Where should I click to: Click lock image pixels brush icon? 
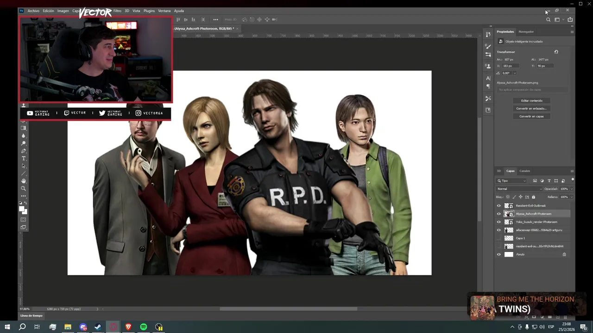click(x=514, y=197)
